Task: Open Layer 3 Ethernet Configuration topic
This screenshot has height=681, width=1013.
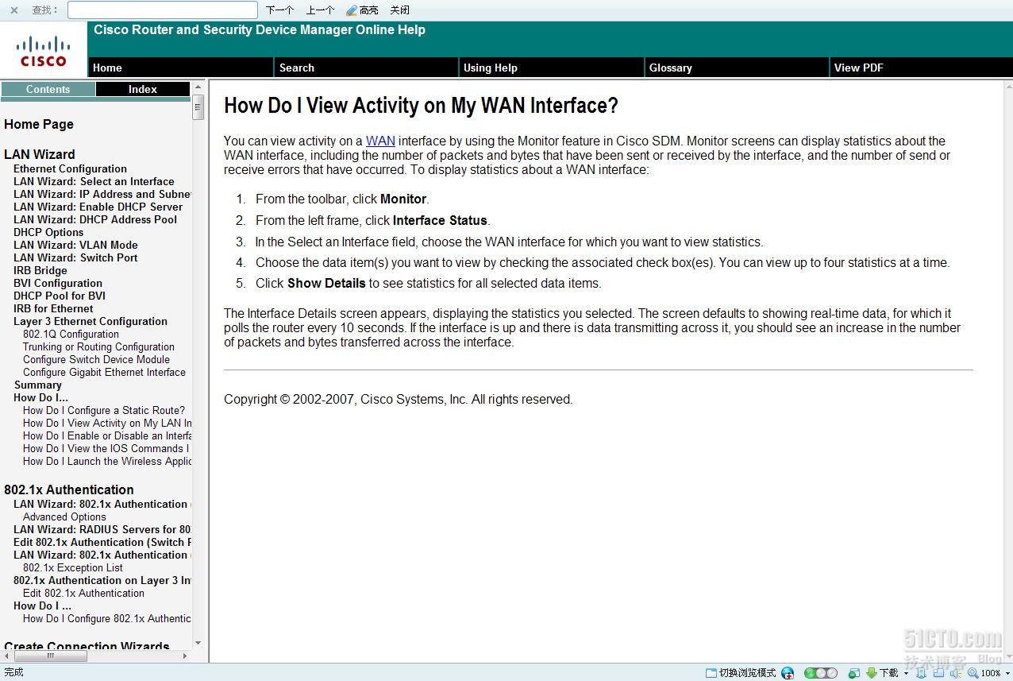Action: coord(91,321)
